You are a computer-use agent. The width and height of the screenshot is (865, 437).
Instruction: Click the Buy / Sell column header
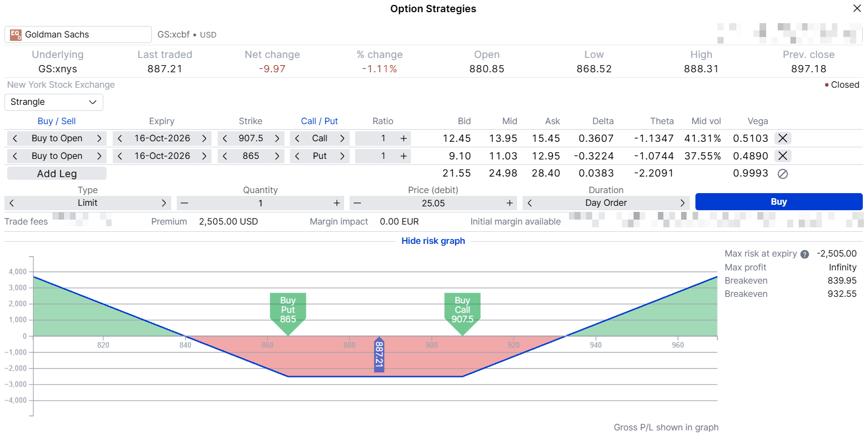pyautogui.click(x=56, y=121)
